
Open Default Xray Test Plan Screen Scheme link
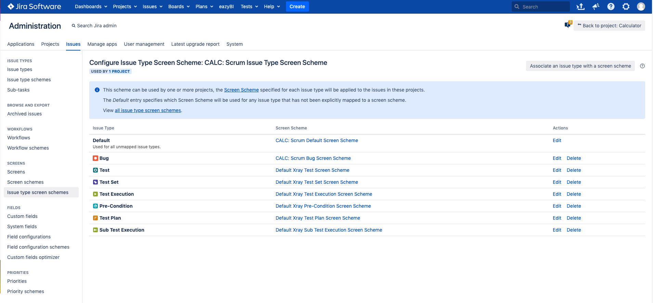click(318, 218)
